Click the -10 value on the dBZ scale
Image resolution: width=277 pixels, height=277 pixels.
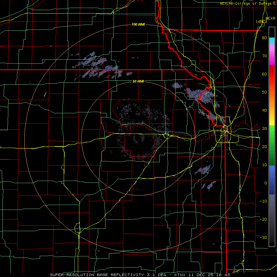263,201
